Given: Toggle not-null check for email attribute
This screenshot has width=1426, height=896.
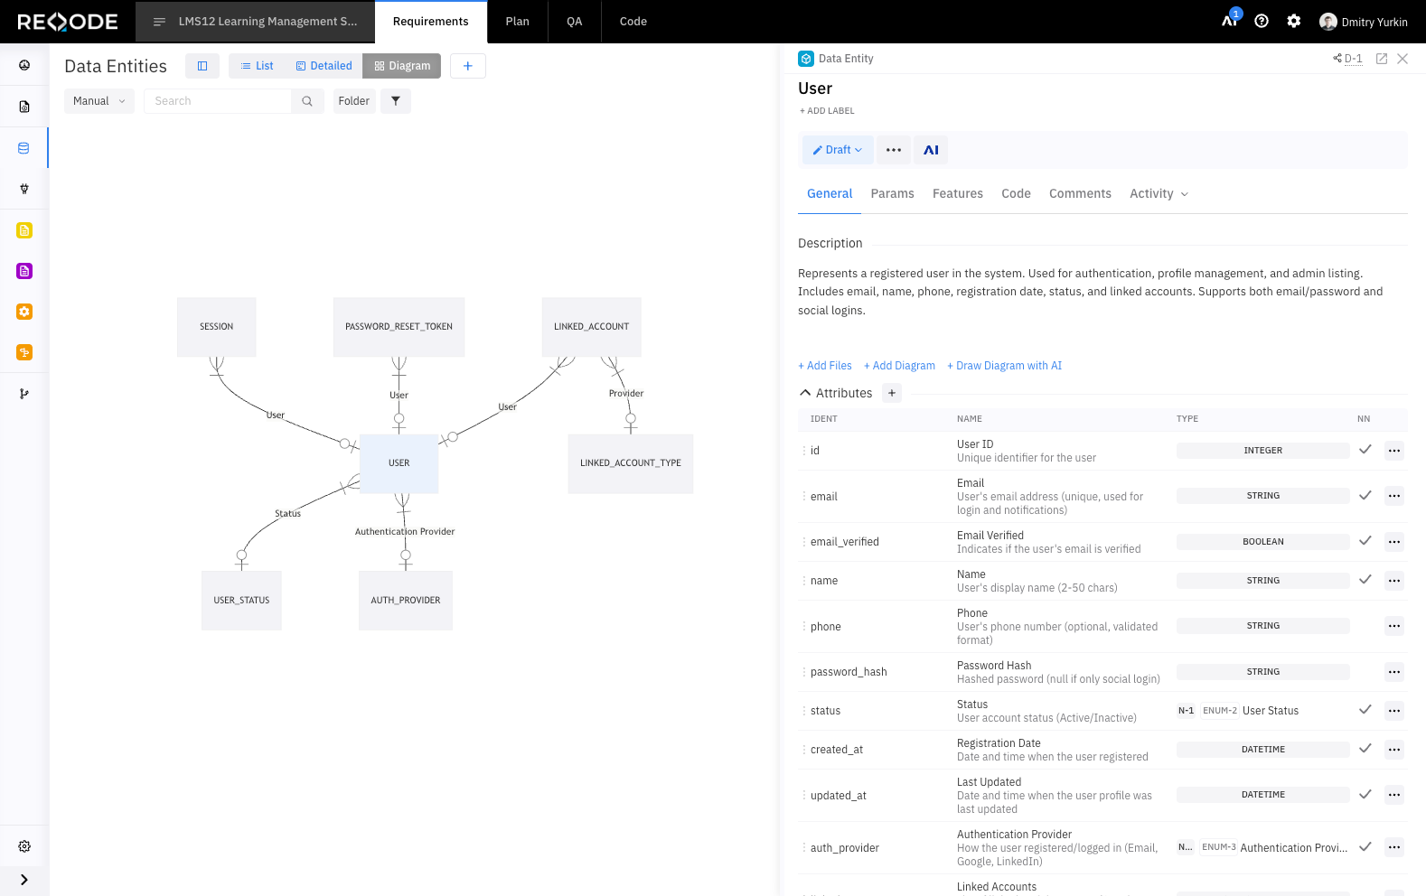Looking at the screenshot, I should point(1365,495).
